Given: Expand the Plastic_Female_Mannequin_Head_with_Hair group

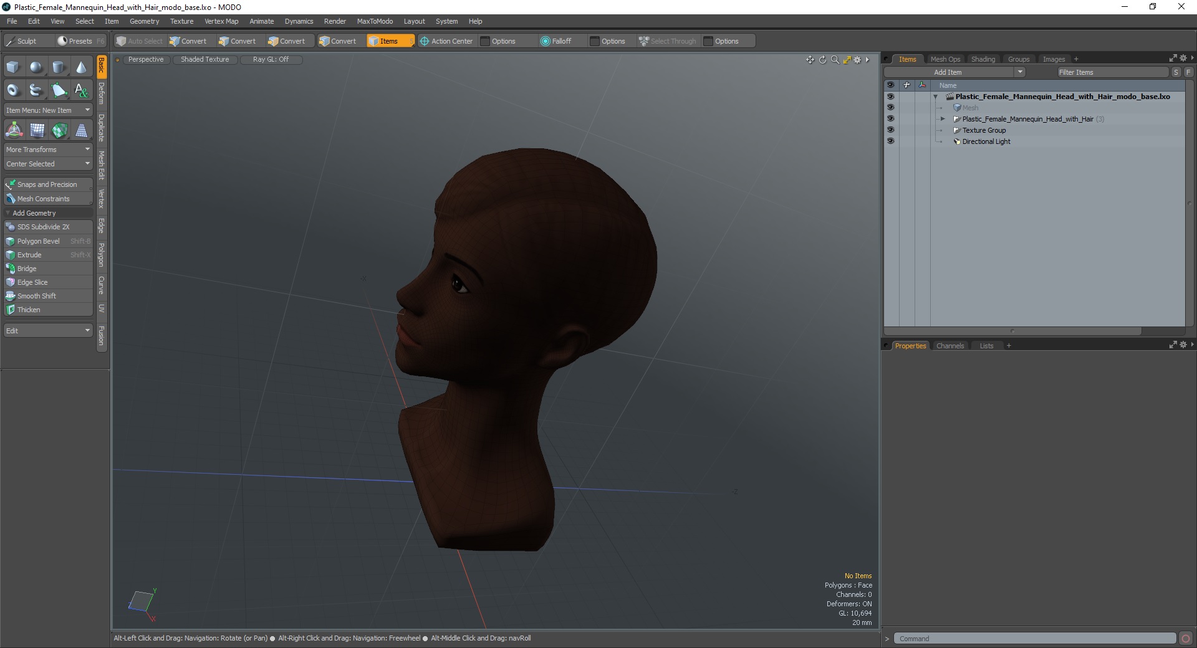Looking at the screenshot, I should click(943, 119).
